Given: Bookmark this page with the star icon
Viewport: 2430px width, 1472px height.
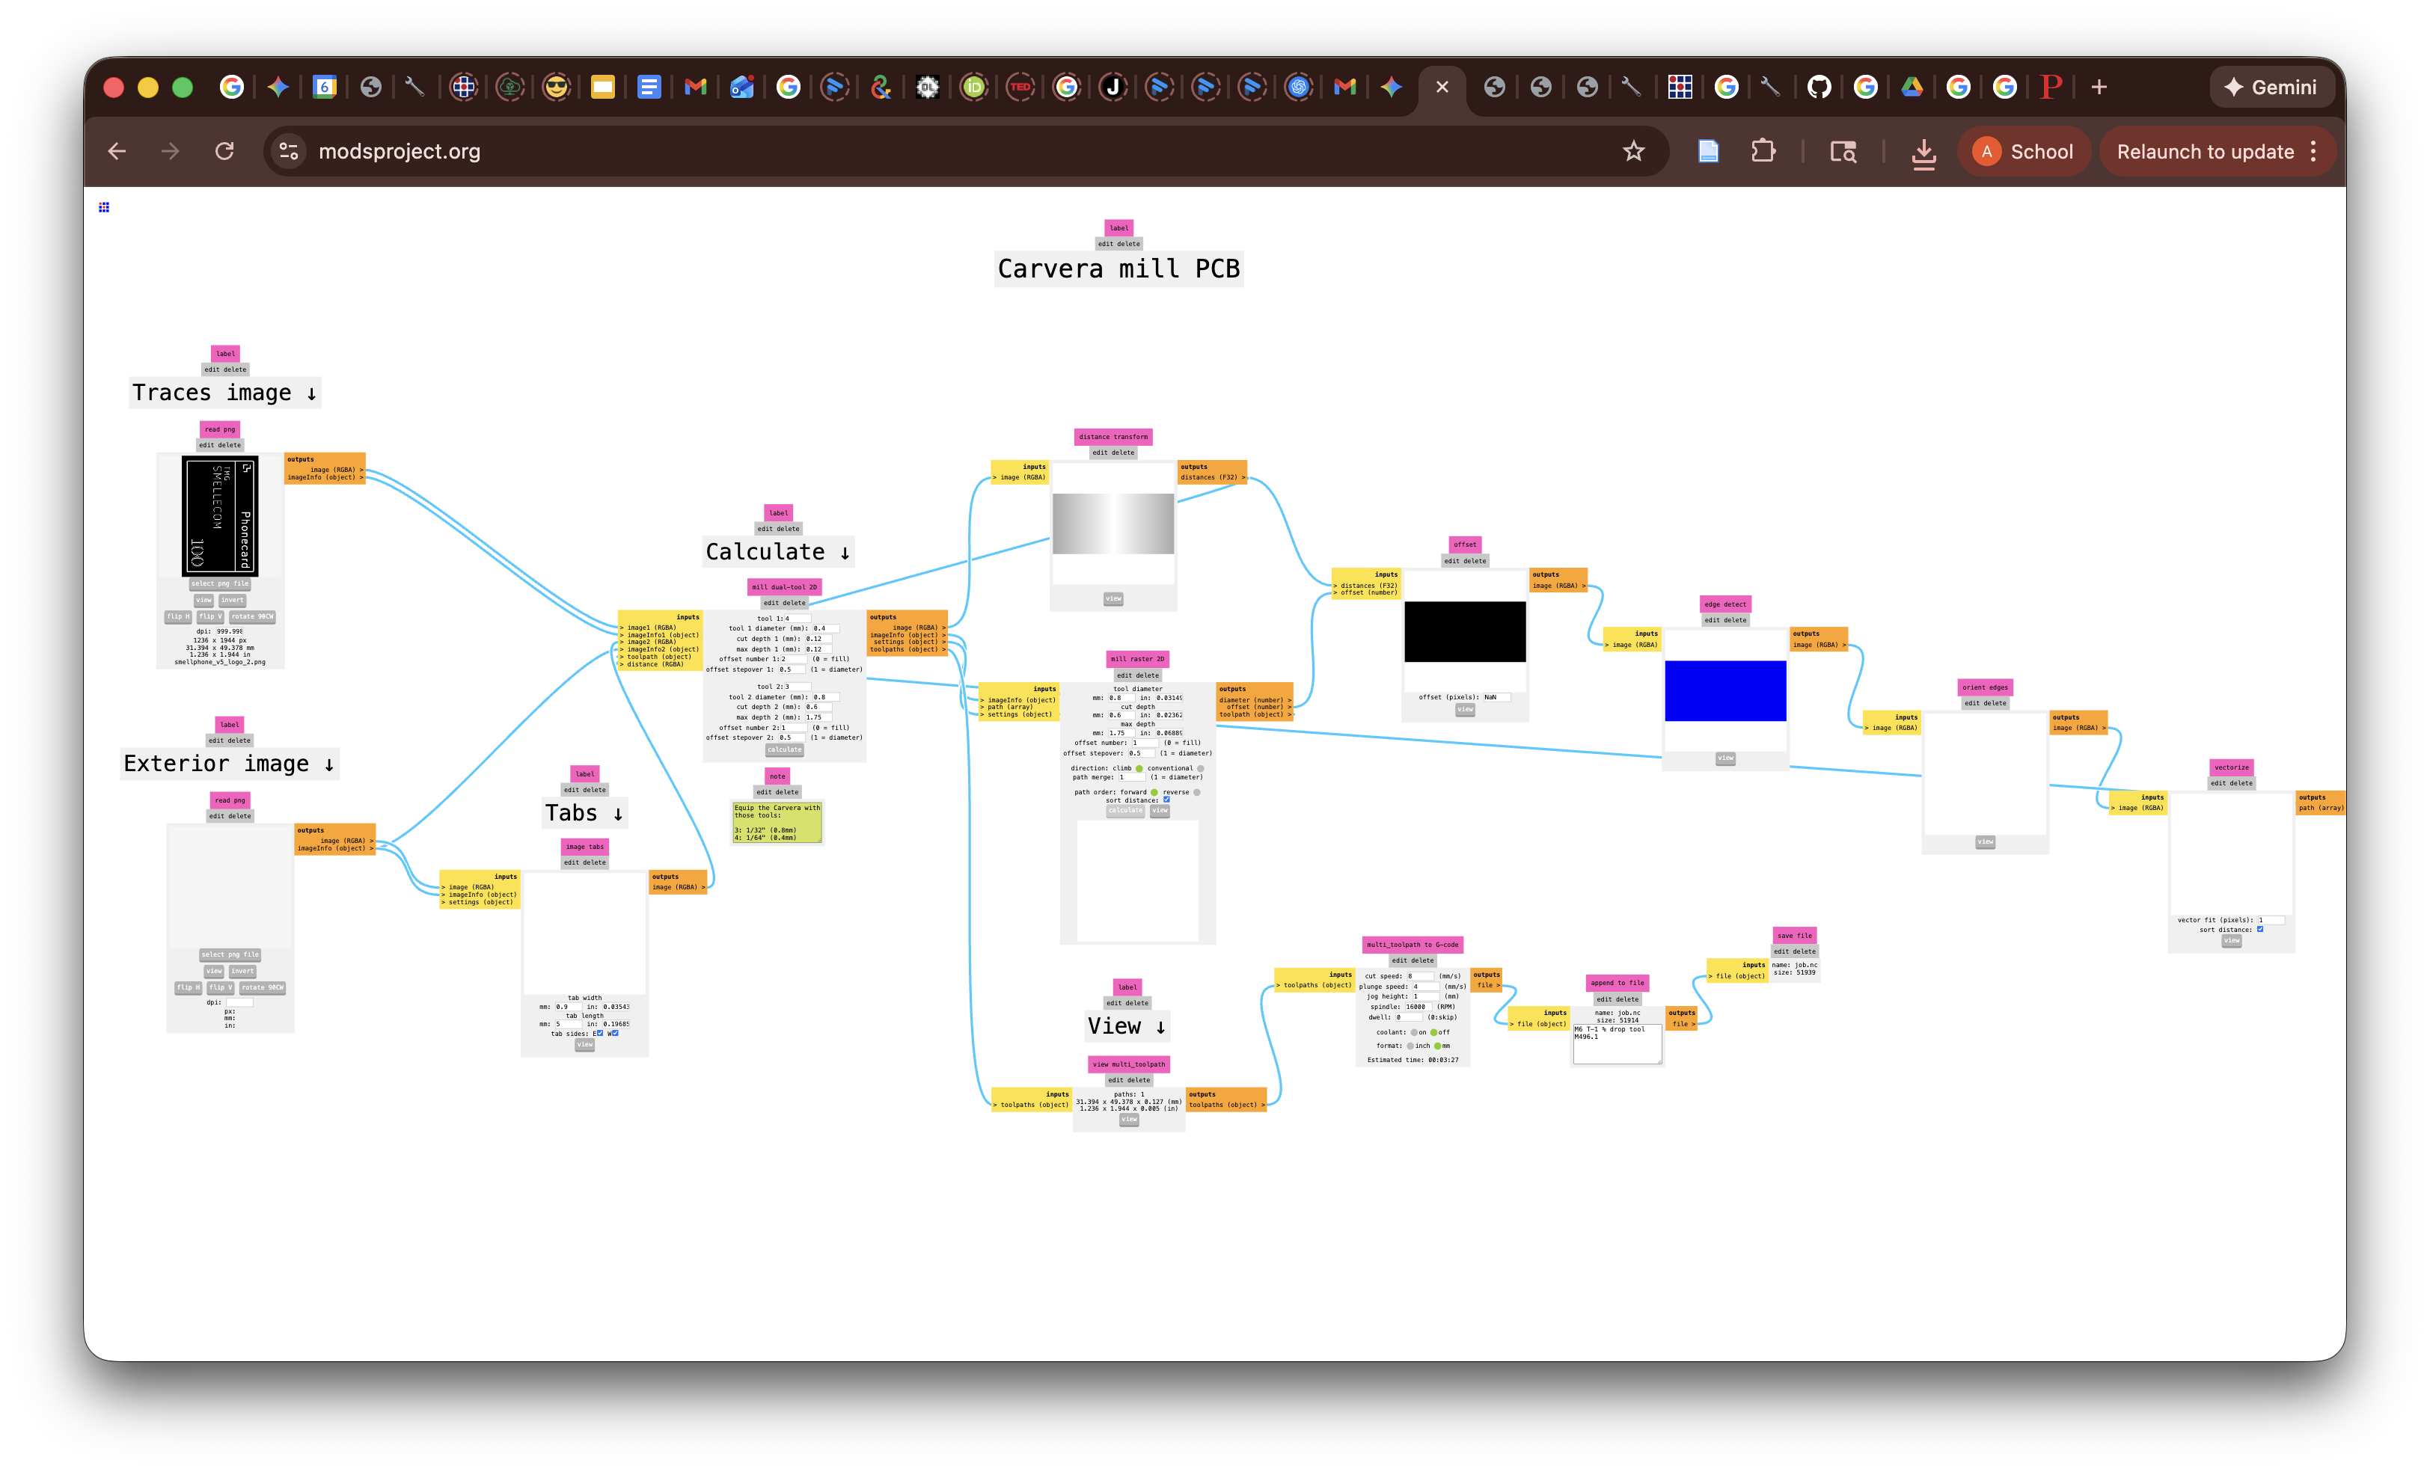Looking at the screenshot, I should pos(1633,151).
